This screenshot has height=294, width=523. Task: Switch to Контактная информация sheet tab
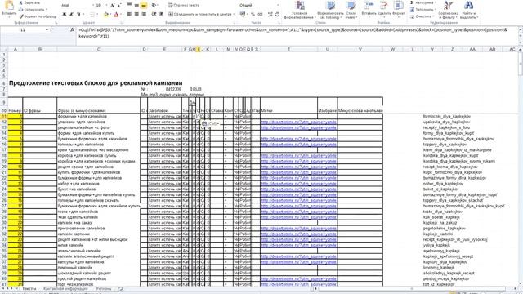click(65, 289)
